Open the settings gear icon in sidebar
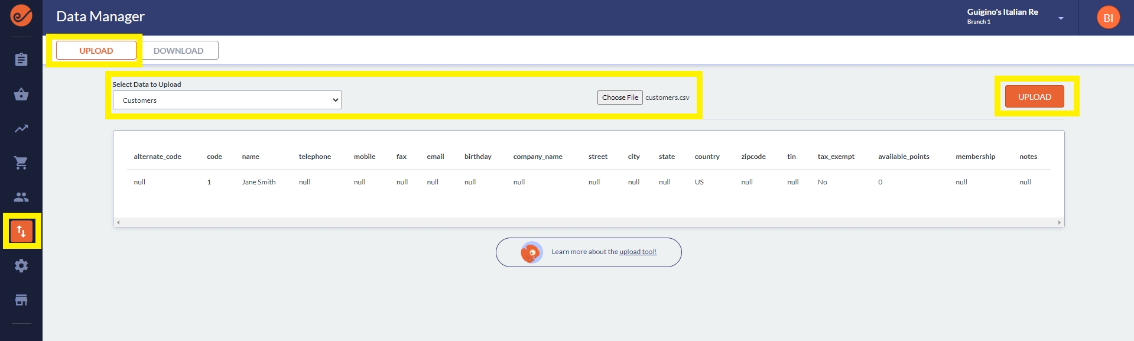This screenshot has width=1134, height=341. (21, 266)
